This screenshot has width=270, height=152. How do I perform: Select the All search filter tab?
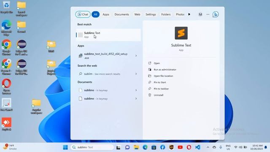point(95,14)
